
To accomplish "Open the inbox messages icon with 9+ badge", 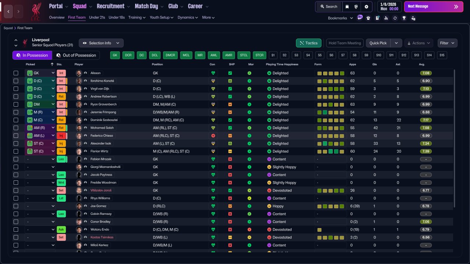I will point(360,18).
